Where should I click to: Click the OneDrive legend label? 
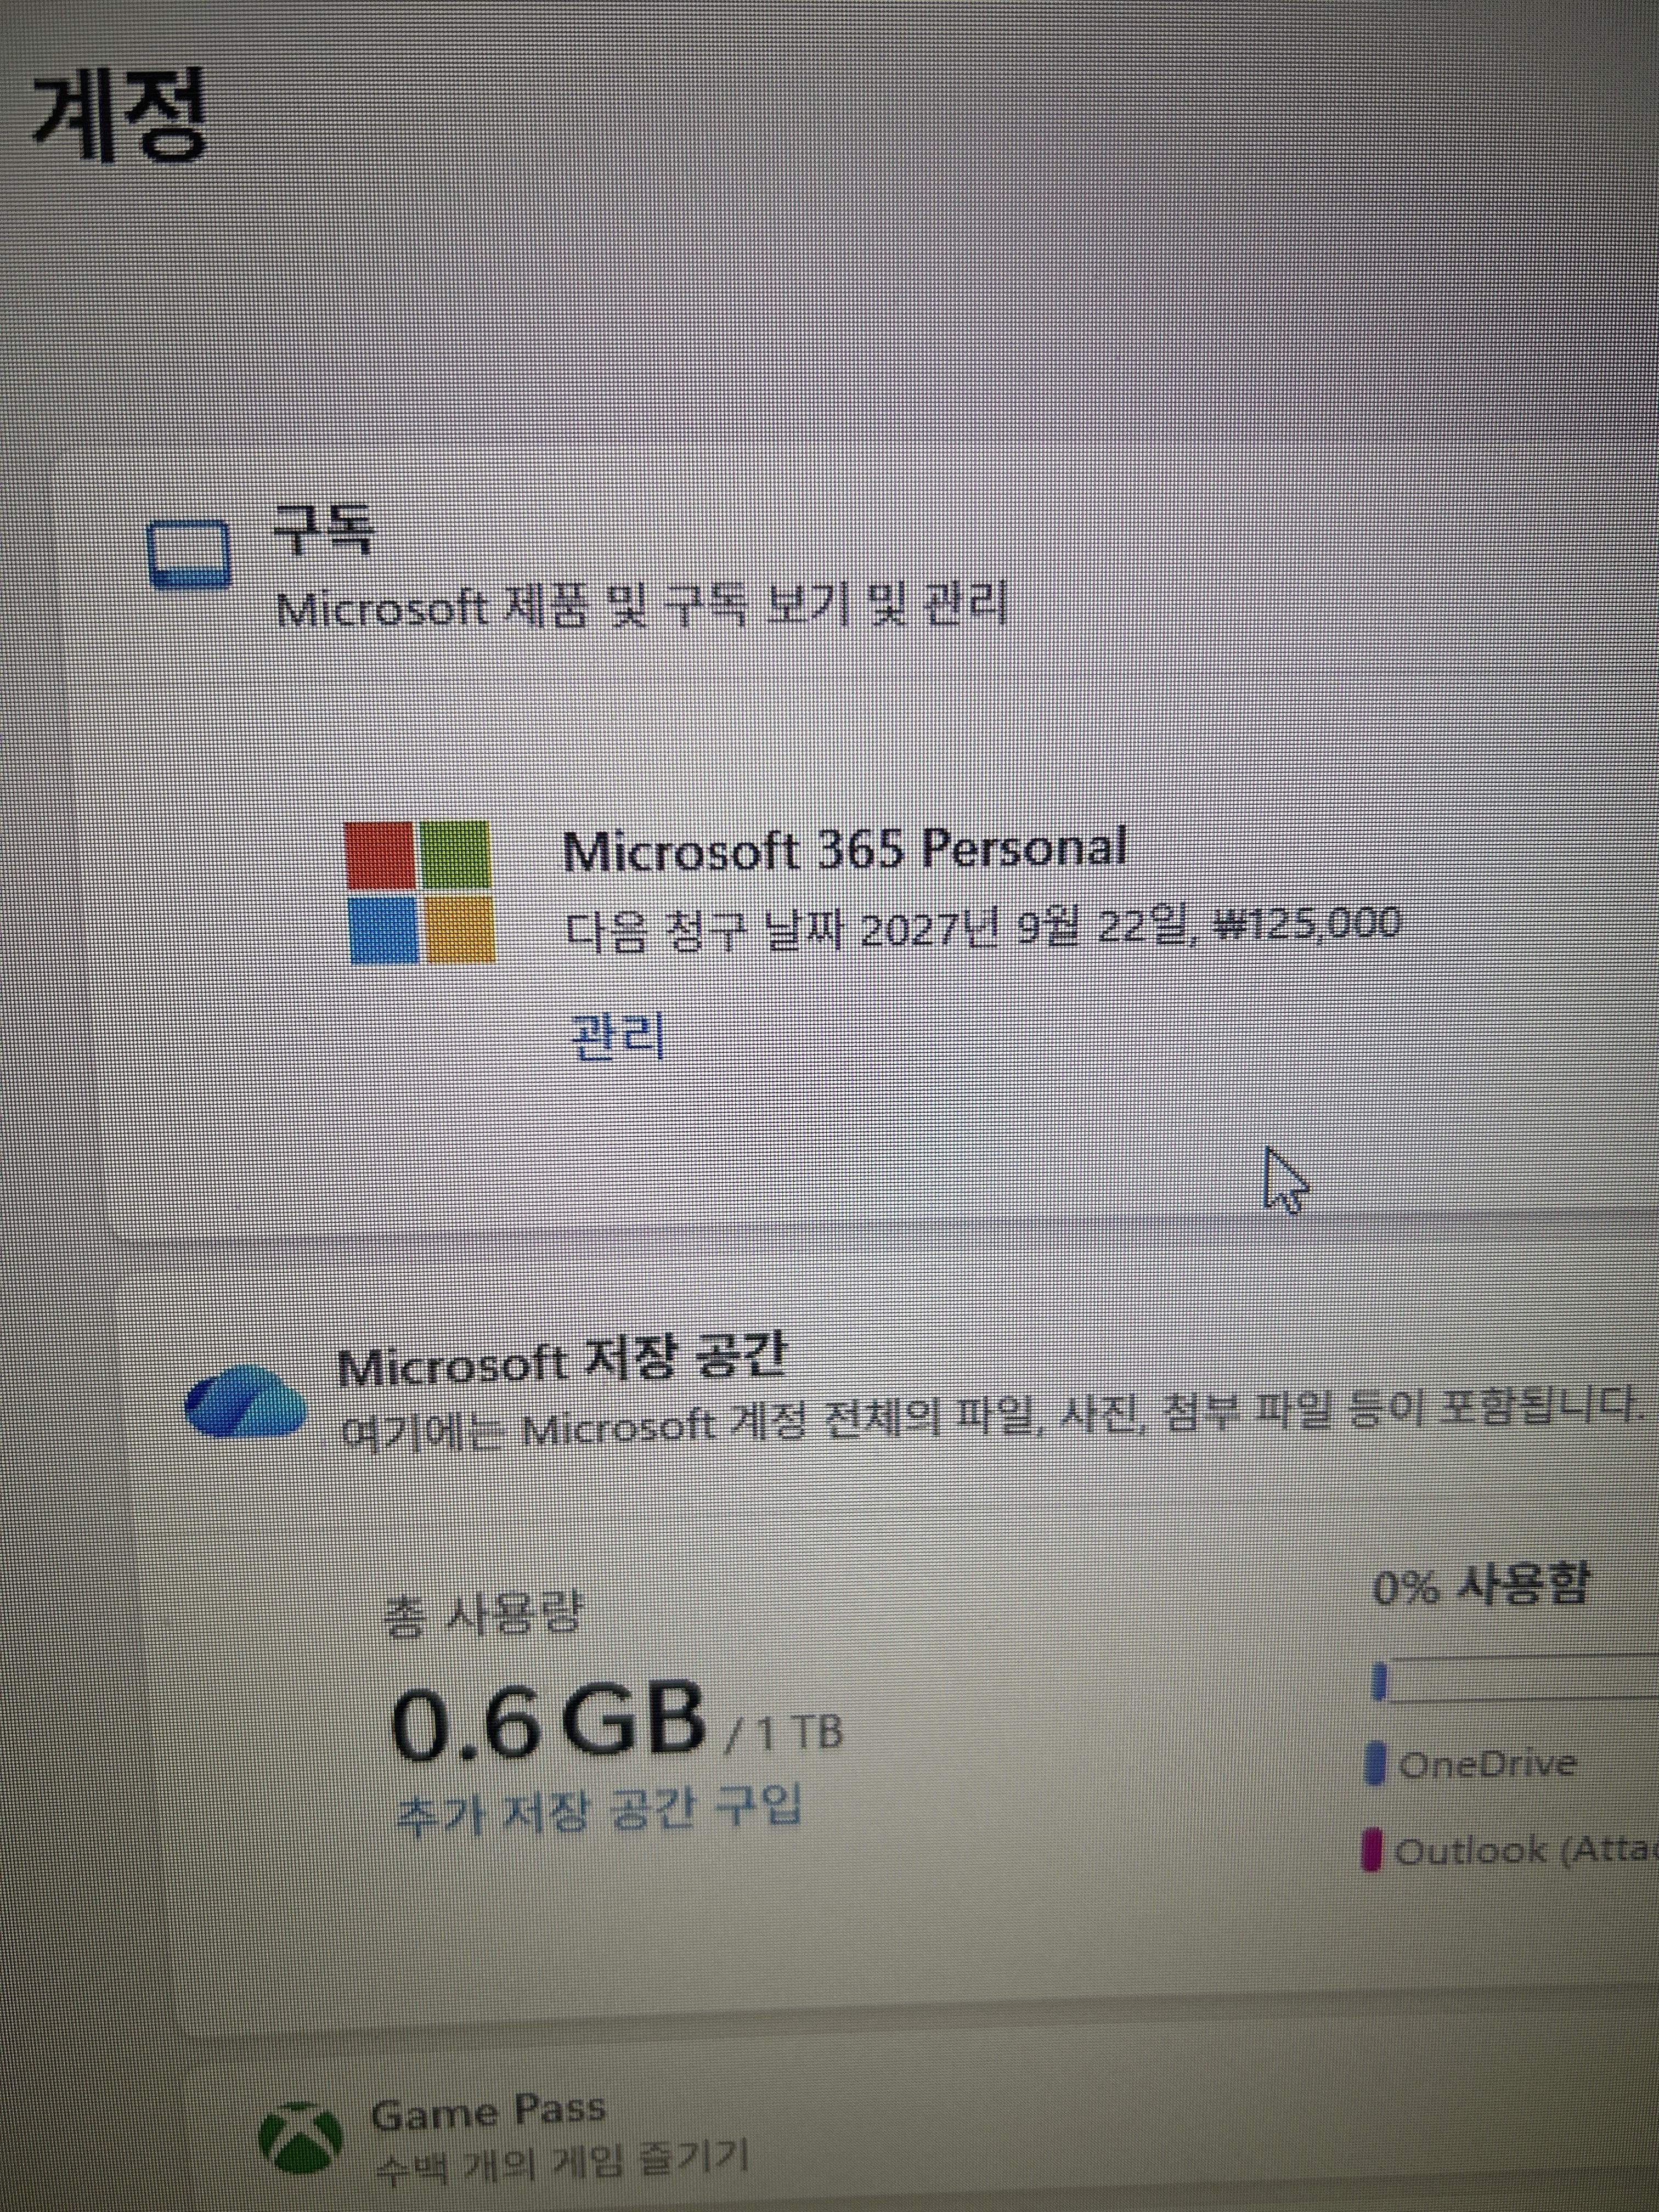pos(1487,1764)
